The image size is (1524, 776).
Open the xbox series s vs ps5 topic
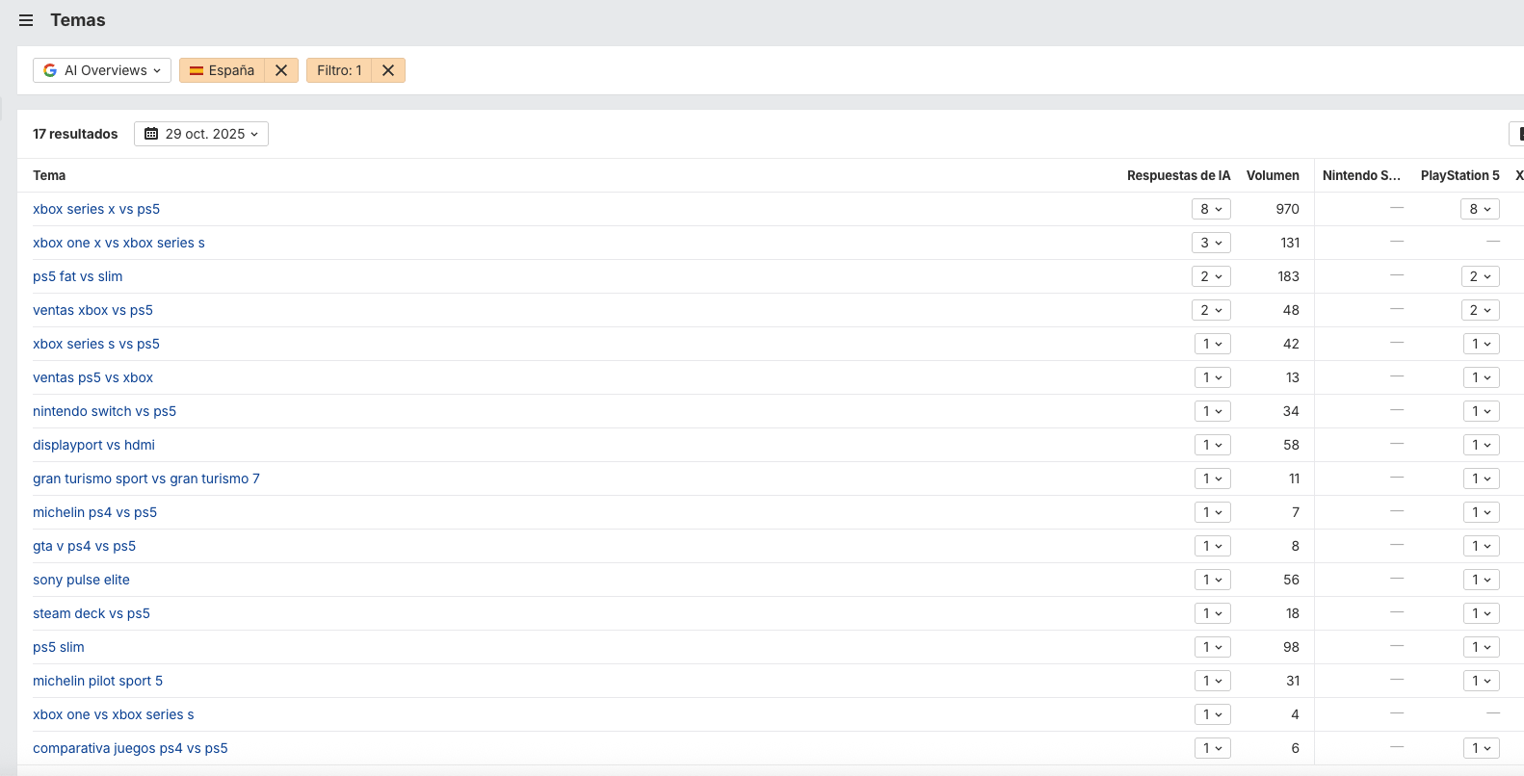tap(96, 344)
